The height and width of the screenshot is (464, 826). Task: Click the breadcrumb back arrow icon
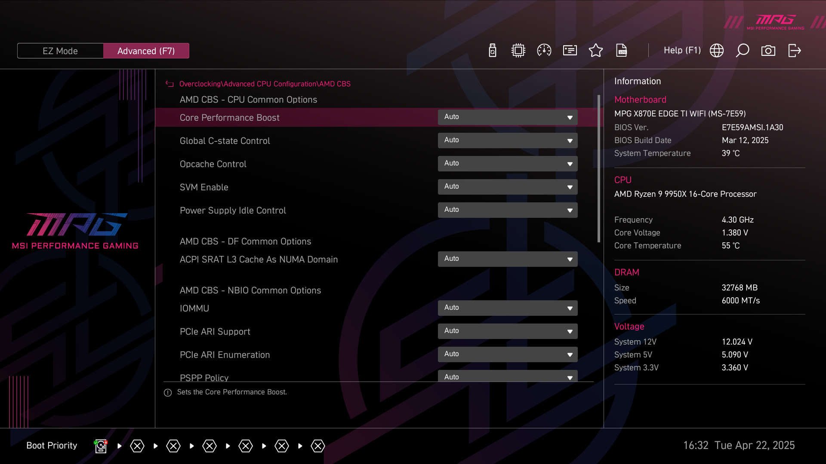click(170, 84)
